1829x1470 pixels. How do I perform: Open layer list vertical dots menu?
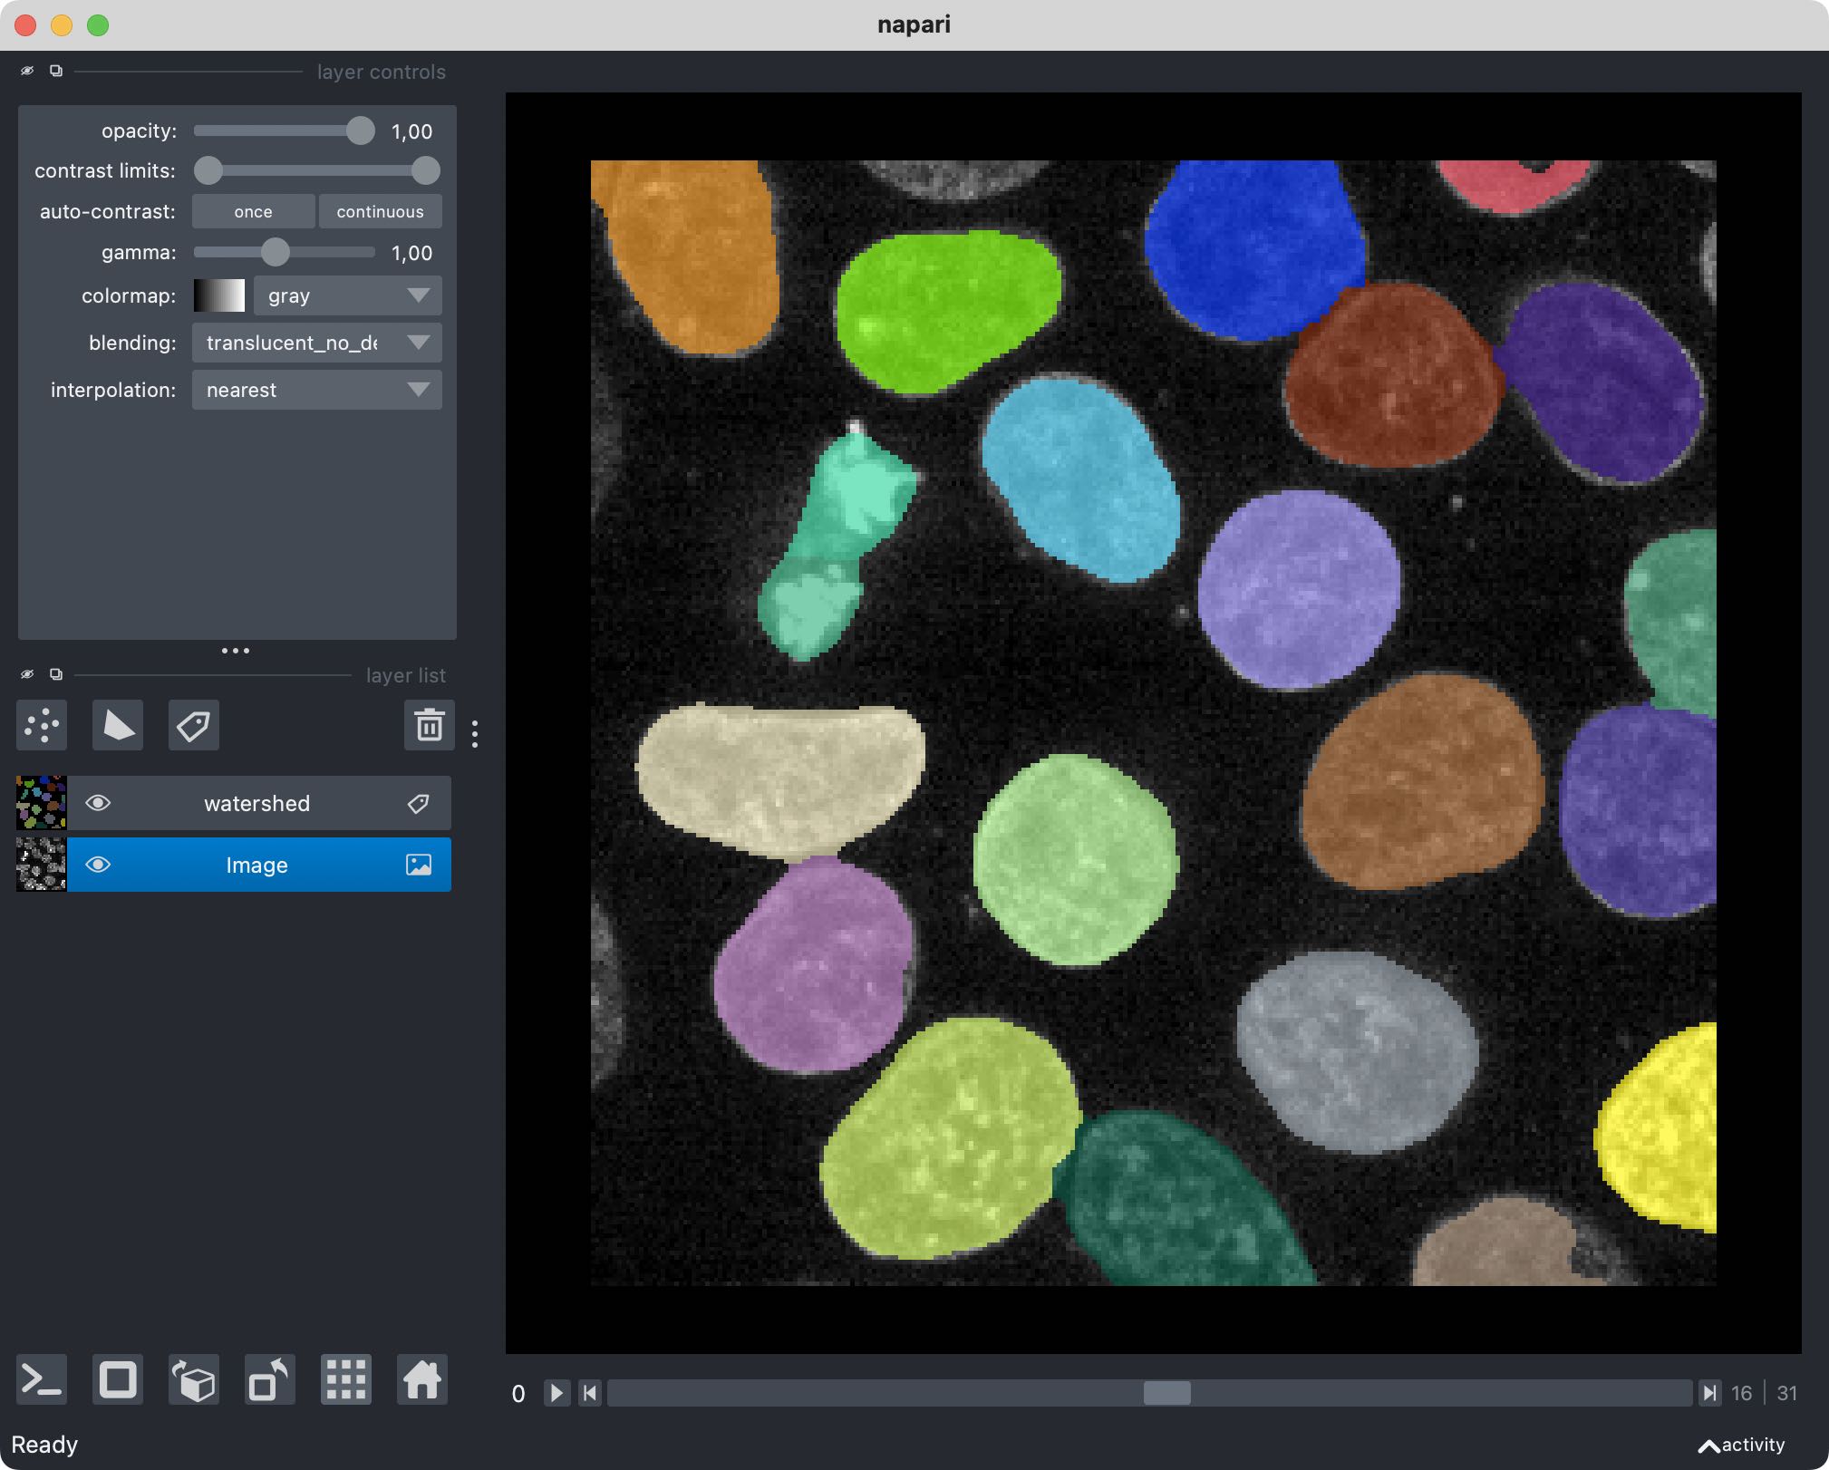pos(475,733)
